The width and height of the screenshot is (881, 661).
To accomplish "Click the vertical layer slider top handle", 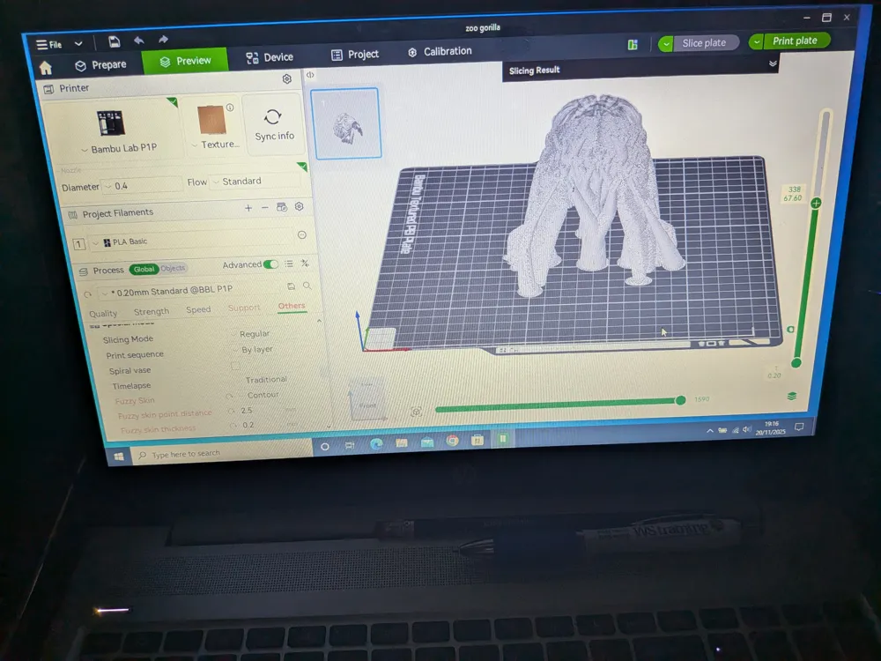I will pyautogui.click(x=816, y=203).
